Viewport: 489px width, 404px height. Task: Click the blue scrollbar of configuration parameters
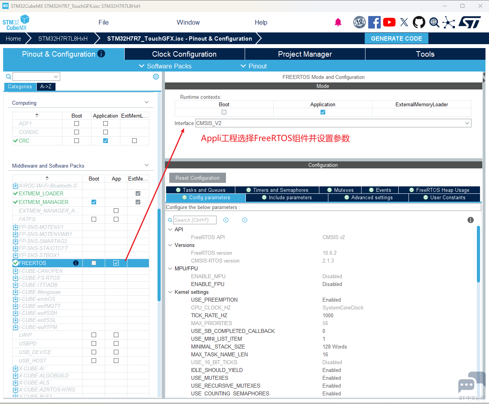[x=478, y=254]
